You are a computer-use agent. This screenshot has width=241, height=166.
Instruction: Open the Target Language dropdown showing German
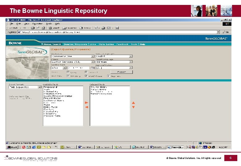pos(114,62)
